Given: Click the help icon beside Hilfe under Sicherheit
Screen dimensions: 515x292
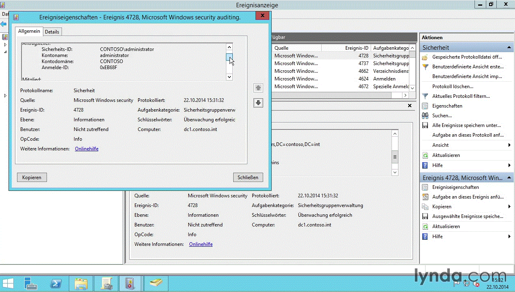Looking at the screenshot, I should coord(425,165).
